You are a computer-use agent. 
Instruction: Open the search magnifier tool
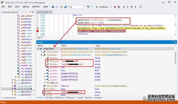click(140, 7)
